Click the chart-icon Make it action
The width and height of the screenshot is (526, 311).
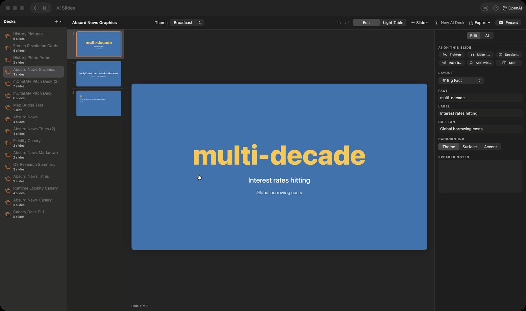tap(452, 63)
